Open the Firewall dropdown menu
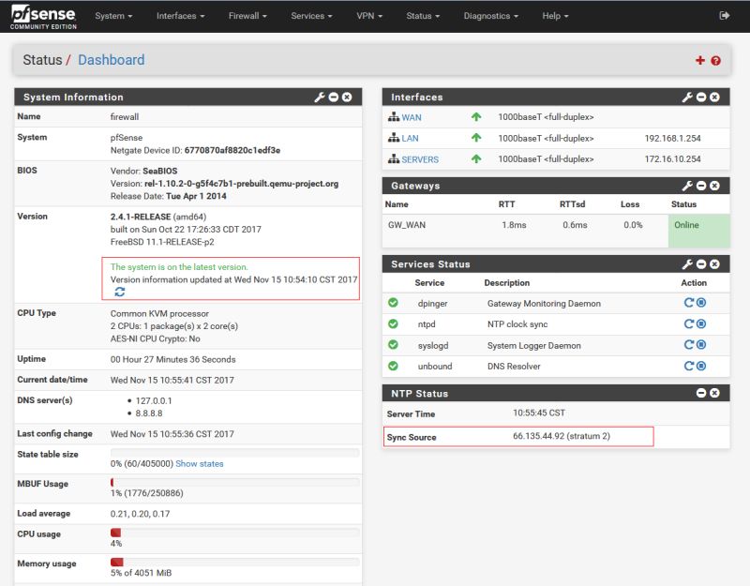Screen dimensions: 750x586 [x=245, y=15]
